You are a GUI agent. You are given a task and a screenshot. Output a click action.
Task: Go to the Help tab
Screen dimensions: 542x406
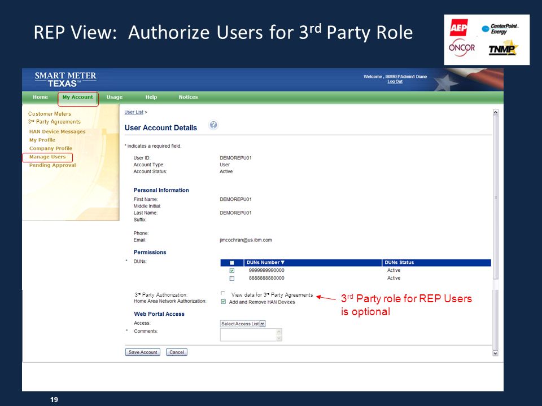coord(151,97)
